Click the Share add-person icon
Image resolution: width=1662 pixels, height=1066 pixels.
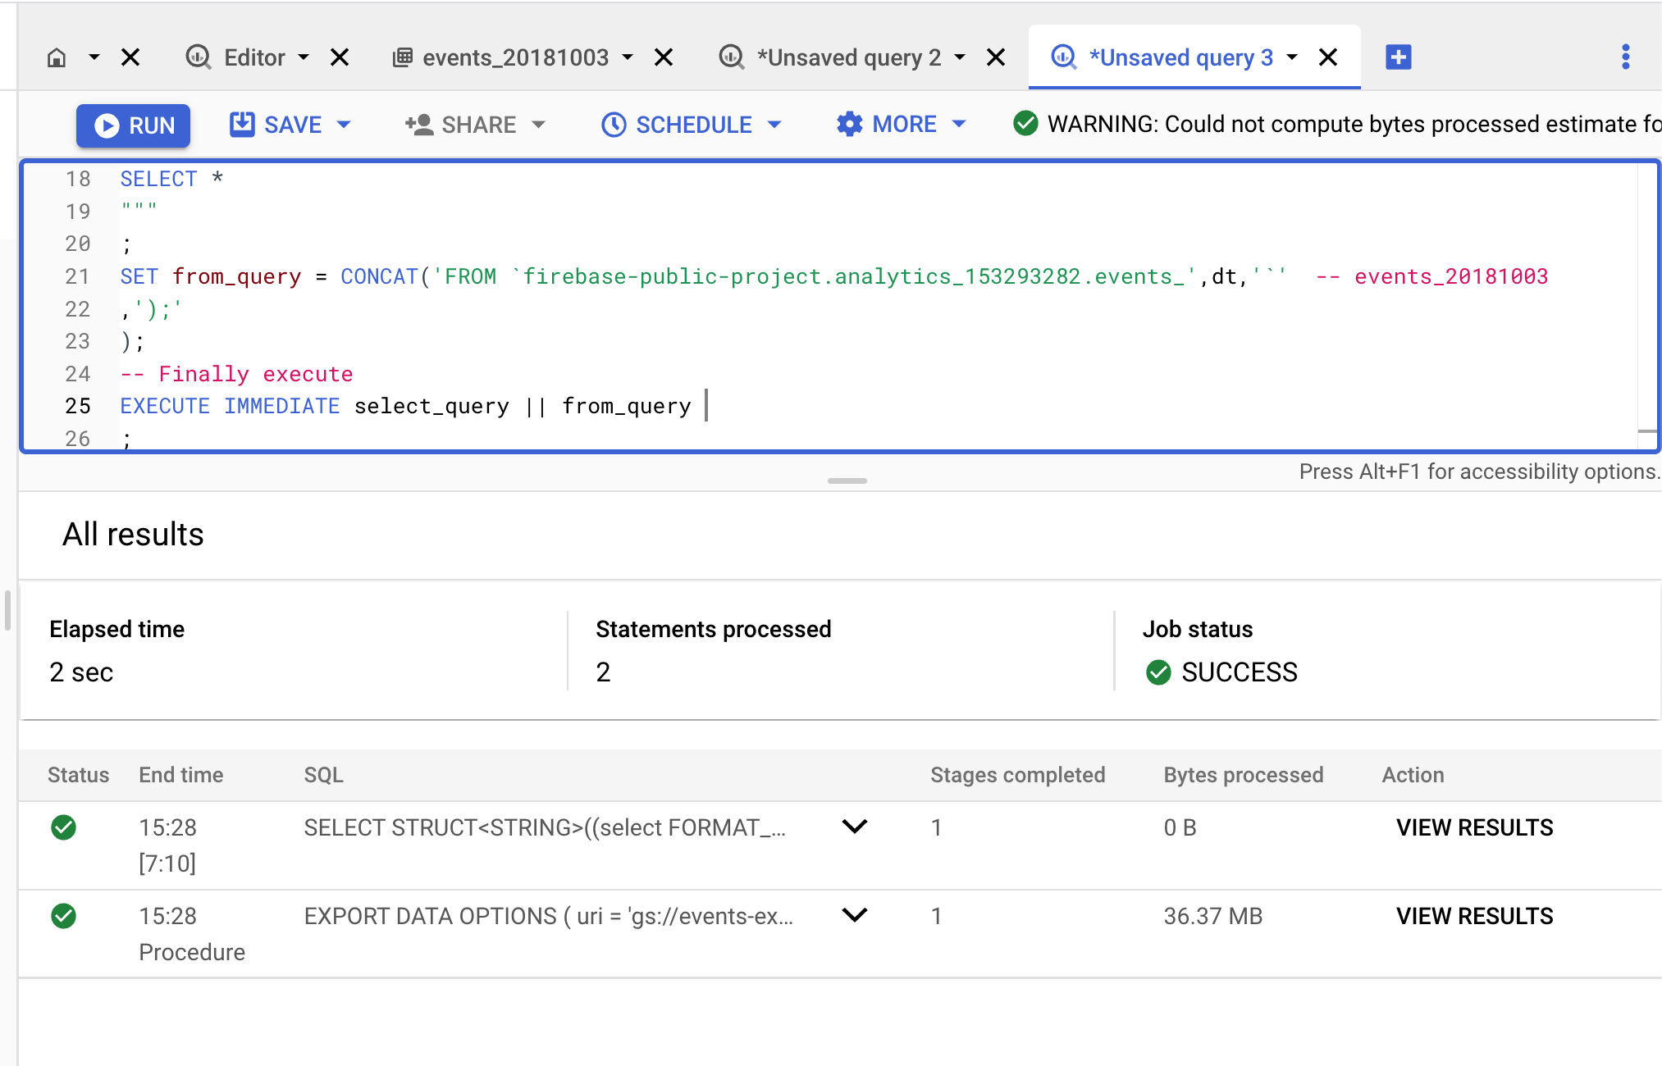click(x=419, y=125)
